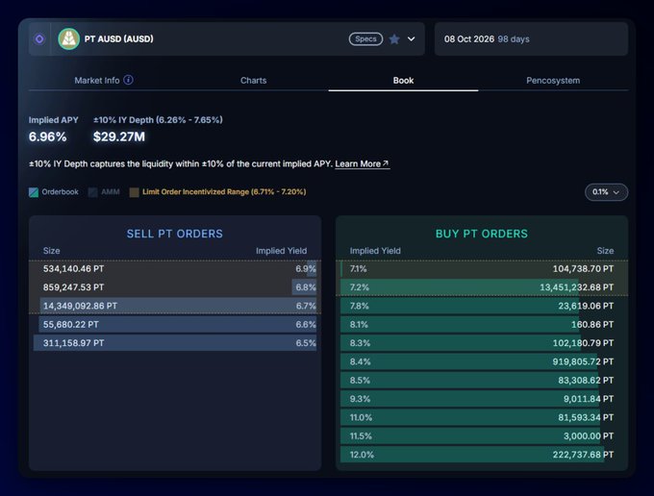The image size is (654, 496).
Task: Open the Learn More link
Action: click(x=362, y=163)
